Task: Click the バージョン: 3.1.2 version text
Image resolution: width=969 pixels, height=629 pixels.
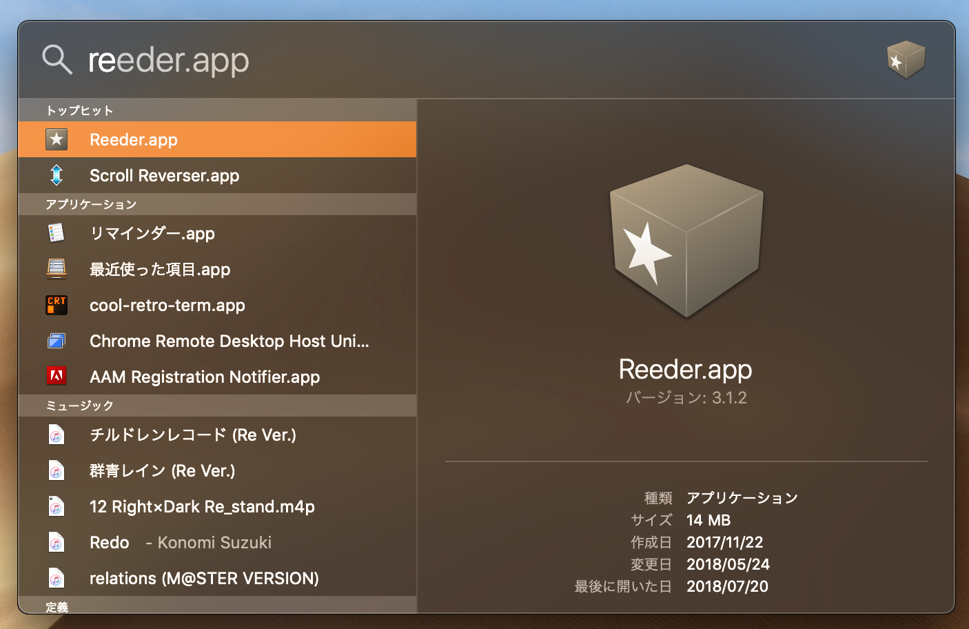Action: (x=686, y=398)
